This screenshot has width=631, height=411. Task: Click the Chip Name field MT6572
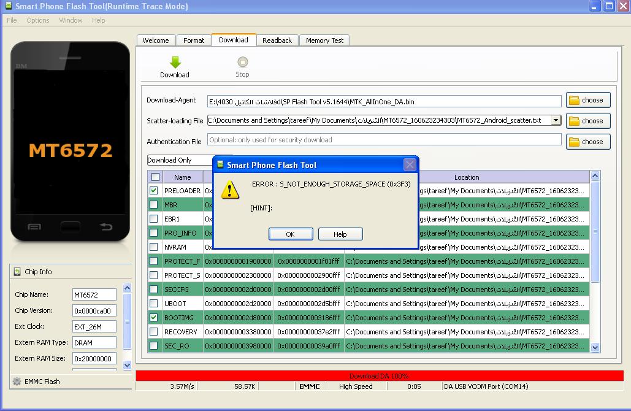coord(94,294)
